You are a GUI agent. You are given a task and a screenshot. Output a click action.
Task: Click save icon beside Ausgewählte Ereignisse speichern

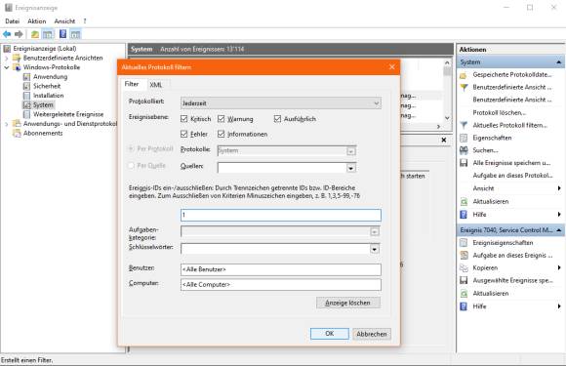[464, 280]
